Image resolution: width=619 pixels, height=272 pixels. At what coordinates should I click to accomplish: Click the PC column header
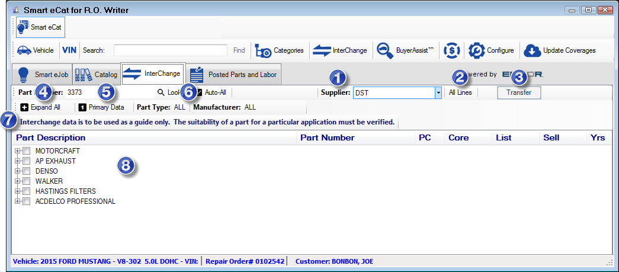(429, 137)
